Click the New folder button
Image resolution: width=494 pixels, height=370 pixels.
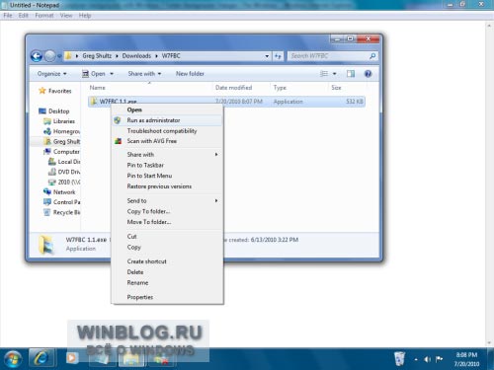point(190,74)
